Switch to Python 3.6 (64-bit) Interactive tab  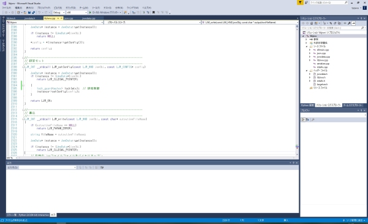[x=34, y=215]
